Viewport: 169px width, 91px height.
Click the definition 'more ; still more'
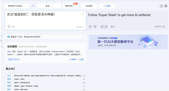point(21,90)
